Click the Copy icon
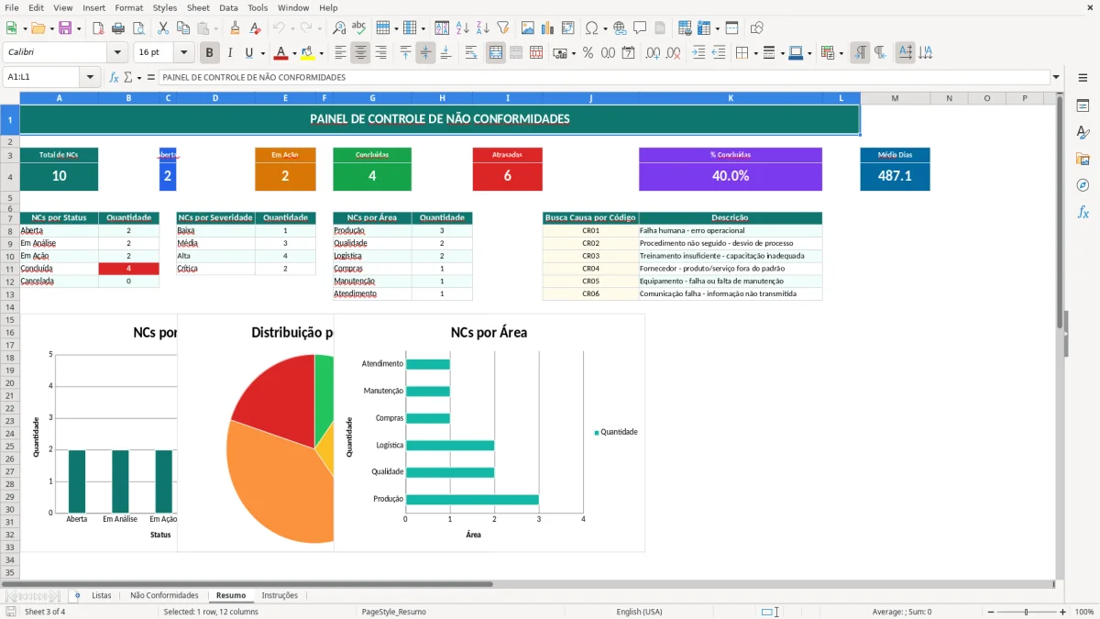 [x=181, y=28]
